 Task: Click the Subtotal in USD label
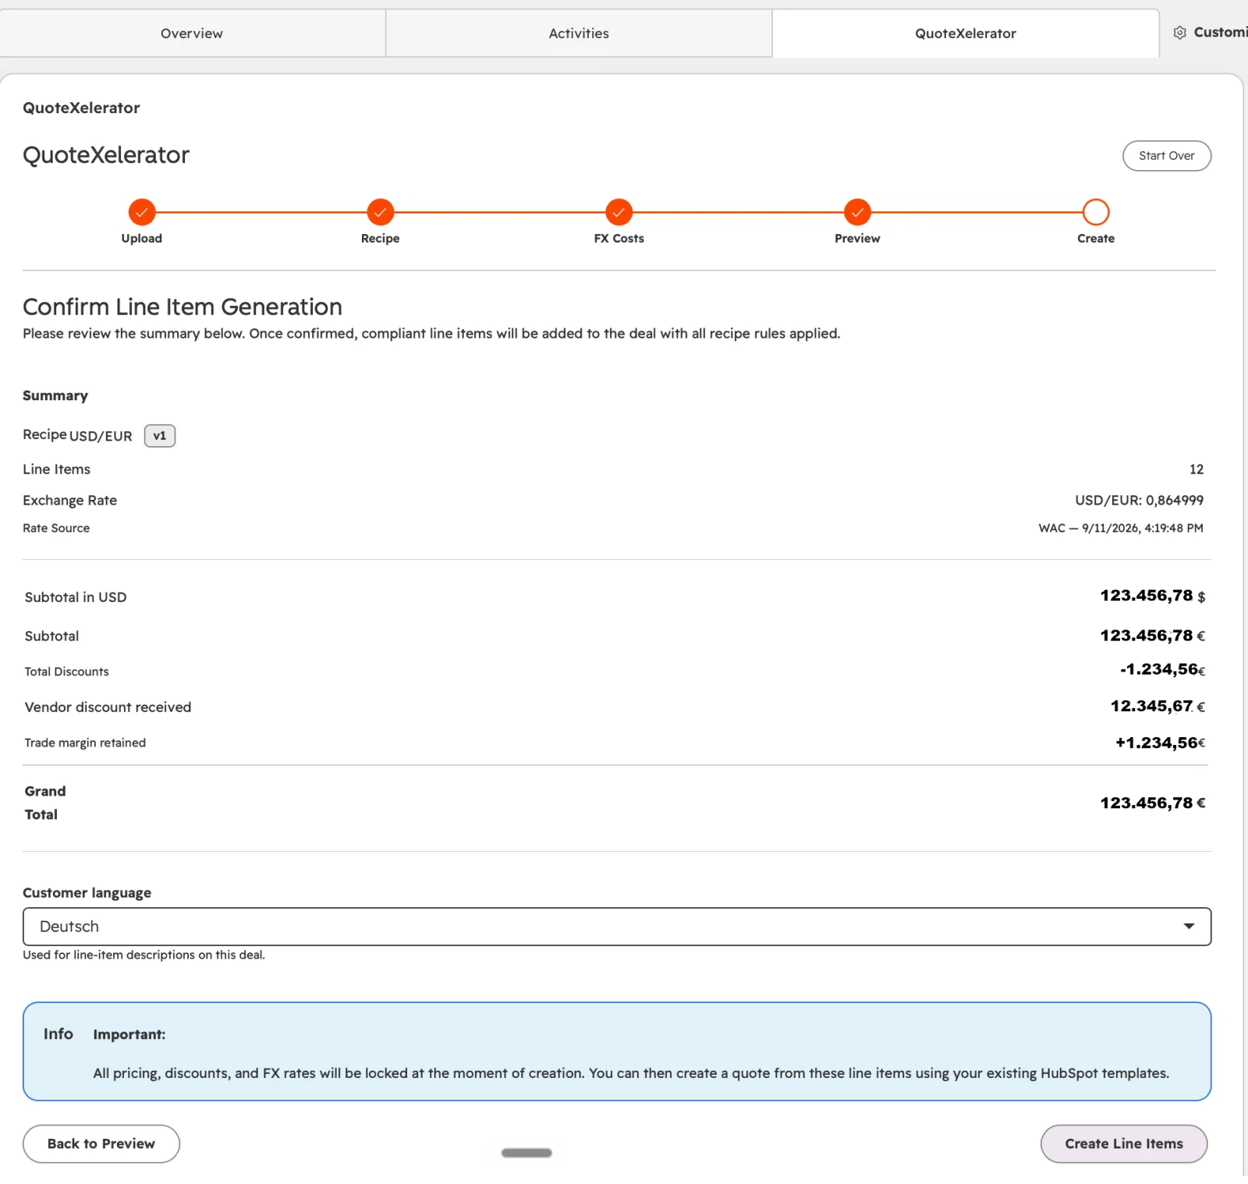pyautogui.click(x=76, y=597)
